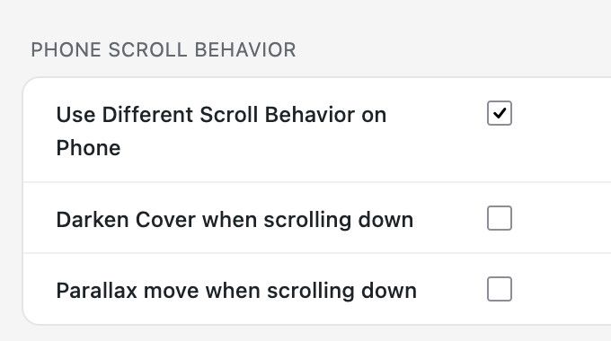Click the black checkmark inside the ticked box
The image size is (611, 341).
[x=500, y=113]
